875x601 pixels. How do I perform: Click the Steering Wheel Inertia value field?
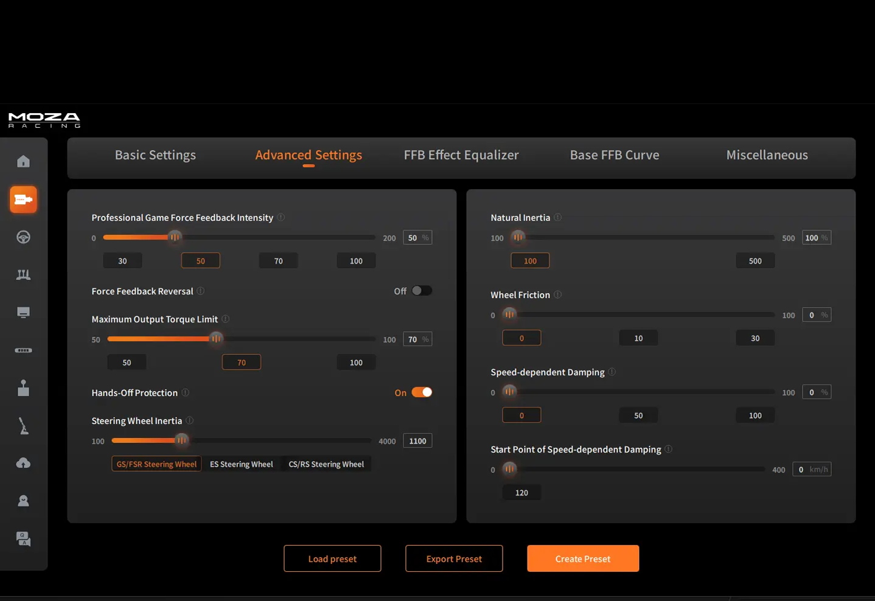(x=417, y=441)
